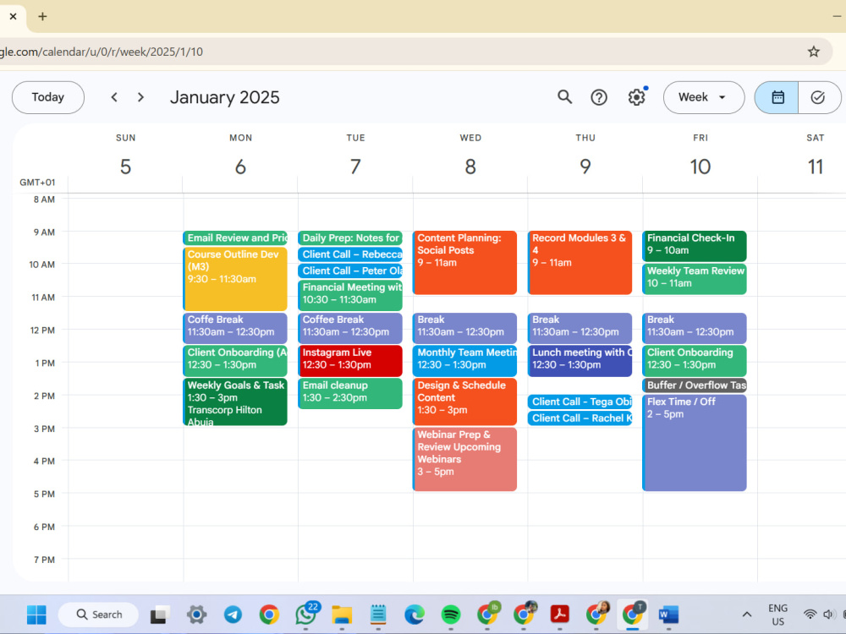Close the current browser tab
This screenshot has height=634, width=846.
pyautogui.click(x=13, y=16)
